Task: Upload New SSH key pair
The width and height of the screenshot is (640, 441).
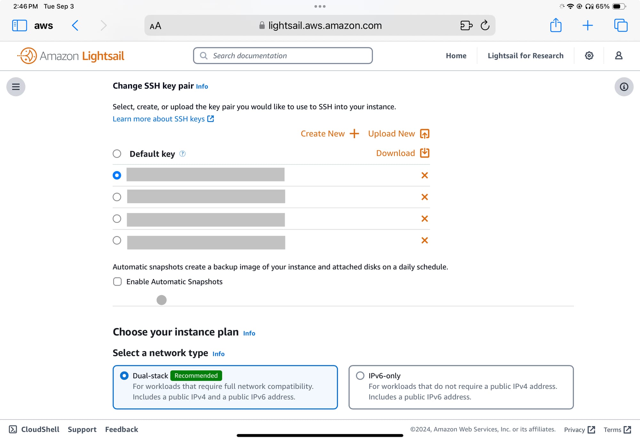Action: pyautogui.click(x=399, y=134)
